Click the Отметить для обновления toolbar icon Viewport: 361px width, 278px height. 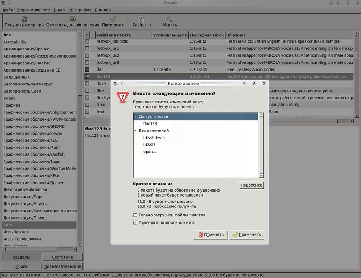click(73, 19)
